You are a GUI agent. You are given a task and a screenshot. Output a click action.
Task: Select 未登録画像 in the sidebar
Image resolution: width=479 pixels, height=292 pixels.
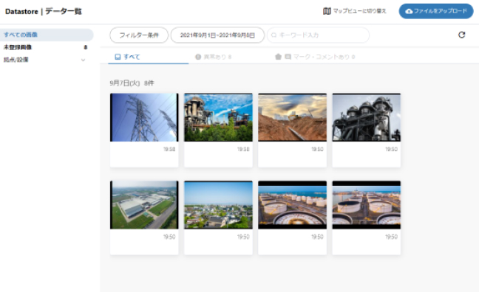(x=46, y=47)
